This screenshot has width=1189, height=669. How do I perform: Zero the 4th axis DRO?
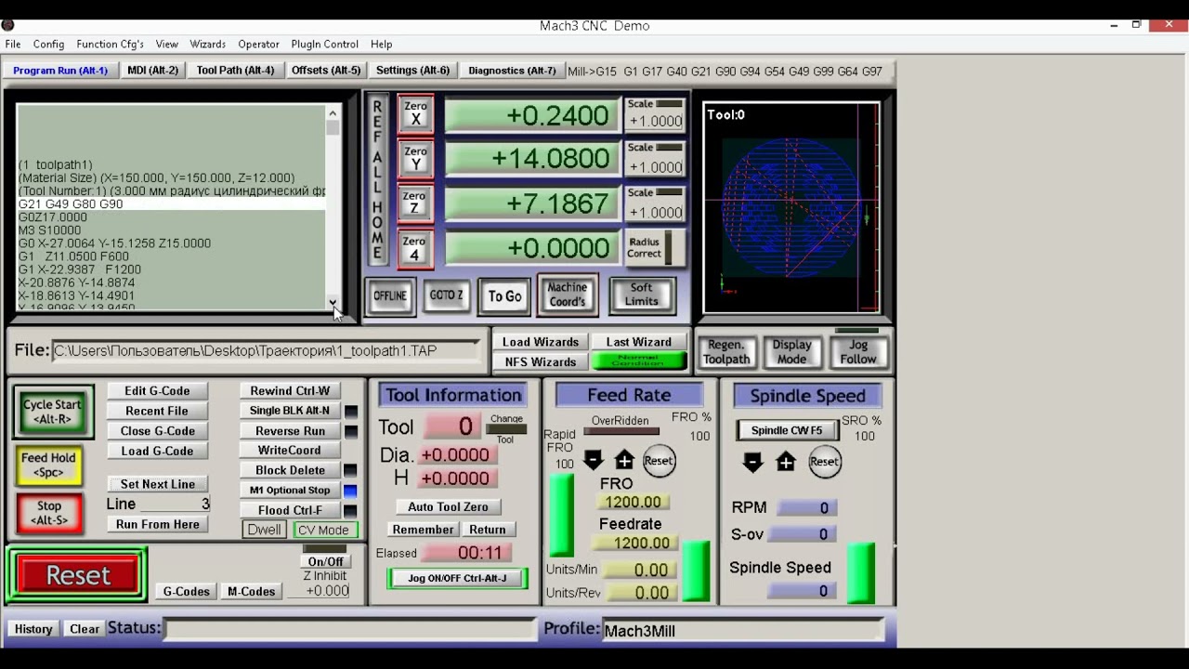pyautogui.click(x=415, y=248)
